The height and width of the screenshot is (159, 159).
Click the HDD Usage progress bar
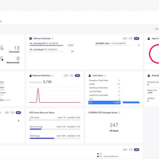55,138
